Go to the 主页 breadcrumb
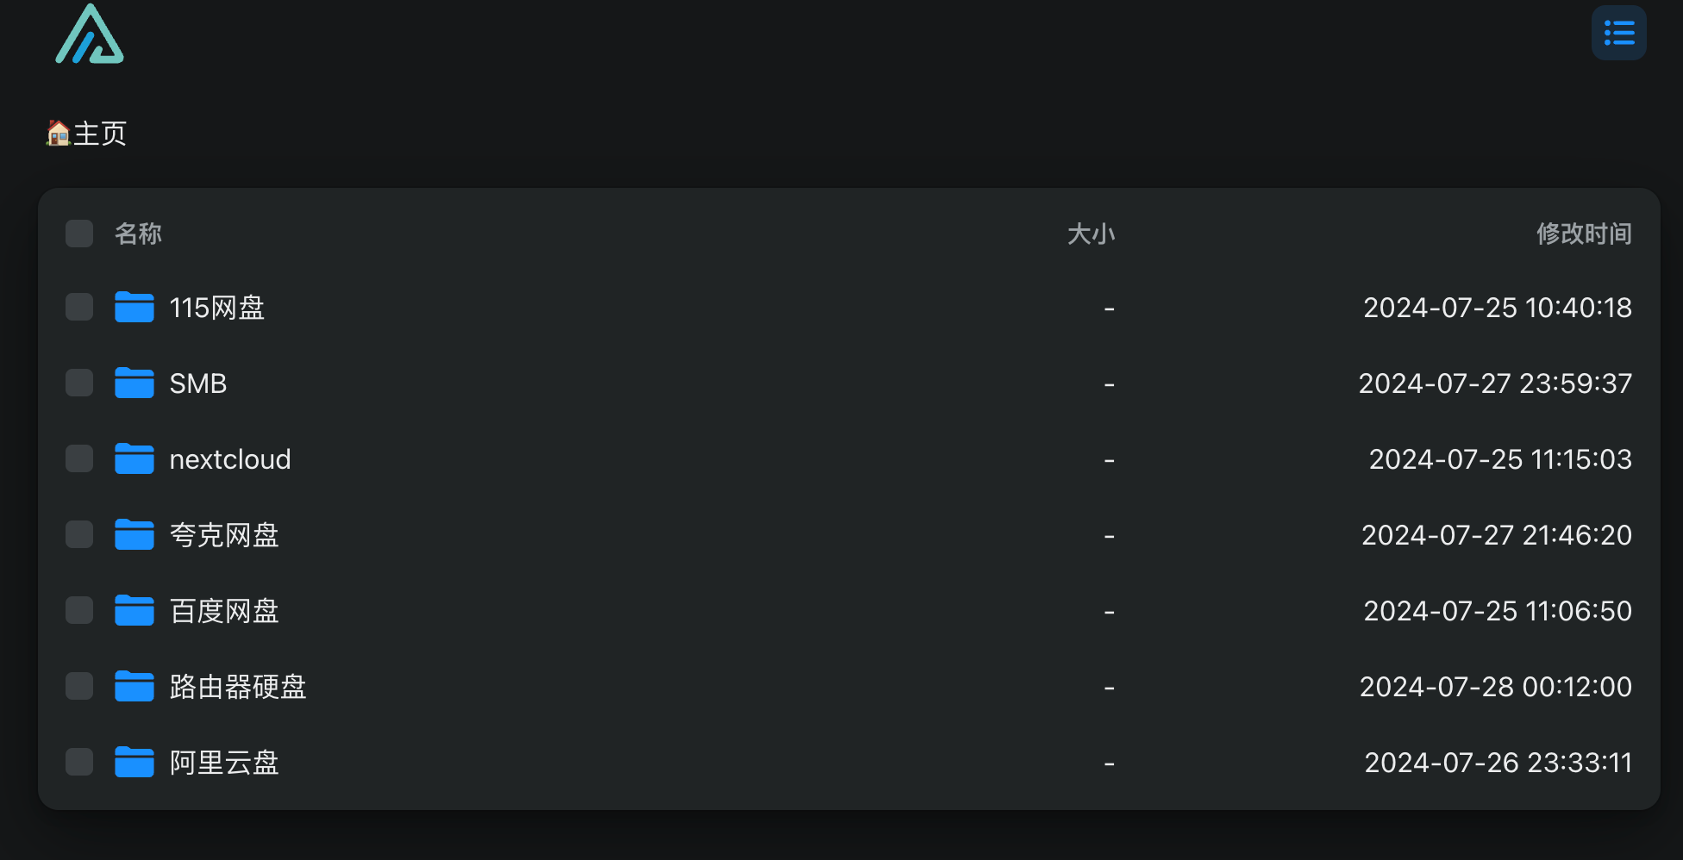 click(x=86, y=134)
